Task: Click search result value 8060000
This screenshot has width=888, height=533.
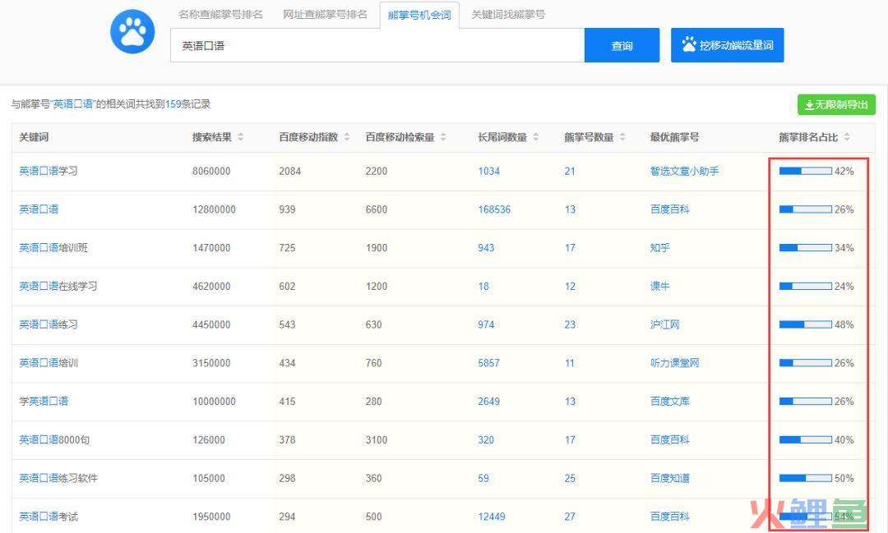Action: tap(211, 171)
